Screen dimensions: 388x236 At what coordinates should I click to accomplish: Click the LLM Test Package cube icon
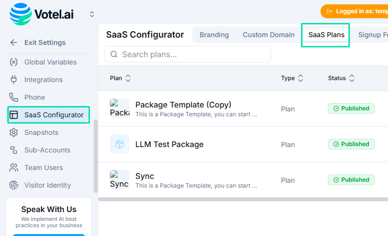coord(120,144)
